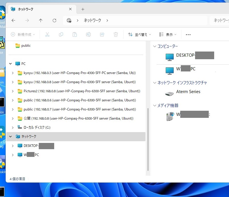
Task: Open the 表示 view dropdown
Action: (168, 34)
